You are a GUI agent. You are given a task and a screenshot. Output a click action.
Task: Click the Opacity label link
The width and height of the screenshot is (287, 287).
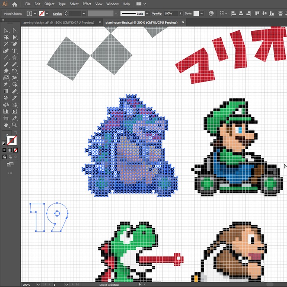point(157,14)
